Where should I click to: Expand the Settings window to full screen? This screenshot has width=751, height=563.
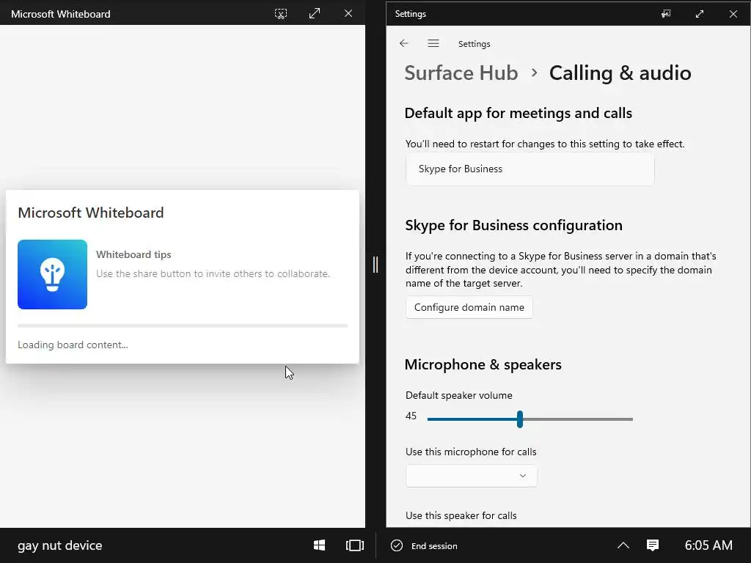699,14
